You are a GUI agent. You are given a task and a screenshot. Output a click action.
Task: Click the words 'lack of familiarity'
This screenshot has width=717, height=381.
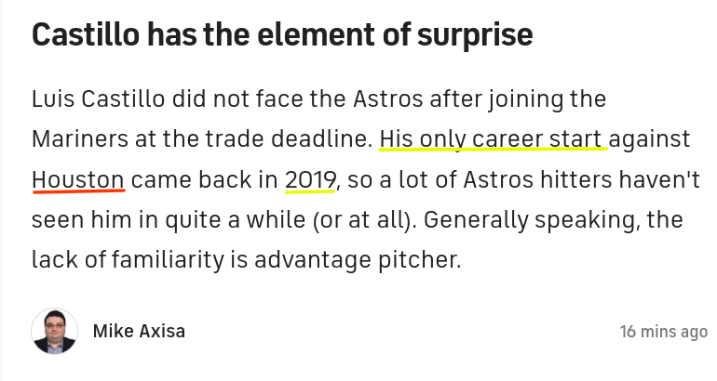pos(129,260)
